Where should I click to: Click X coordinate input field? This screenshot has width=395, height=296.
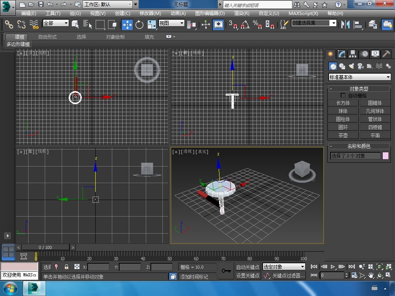98,267
